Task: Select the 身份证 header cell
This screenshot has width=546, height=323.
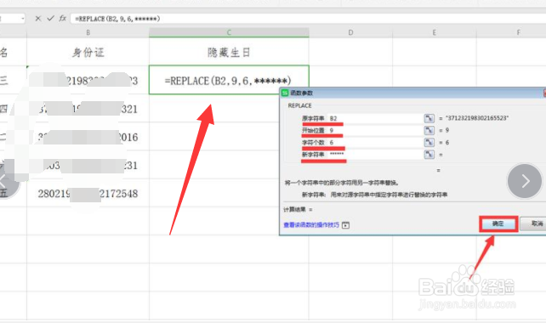Action: point(88,52)
